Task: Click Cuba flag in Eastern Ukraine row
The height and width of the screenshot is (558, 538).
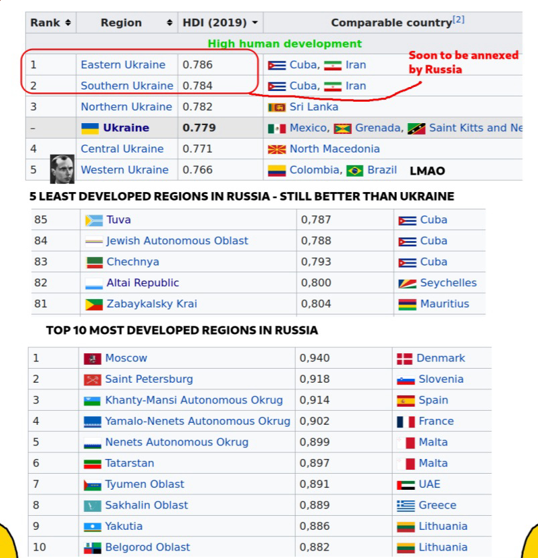Action: click(x=277, y=66)
